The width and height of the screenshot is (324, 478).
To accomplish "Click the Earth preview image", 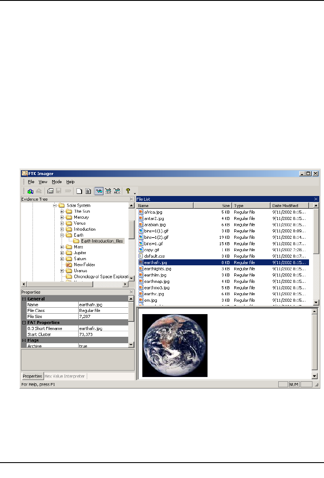I will point(175,345).
